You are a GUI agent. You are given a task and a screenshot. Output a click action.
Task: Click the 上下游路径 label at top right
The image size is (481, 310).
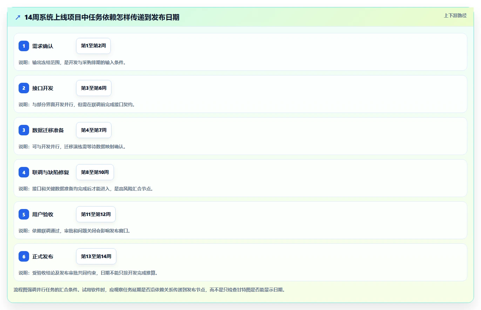click(x=455, y=15)
